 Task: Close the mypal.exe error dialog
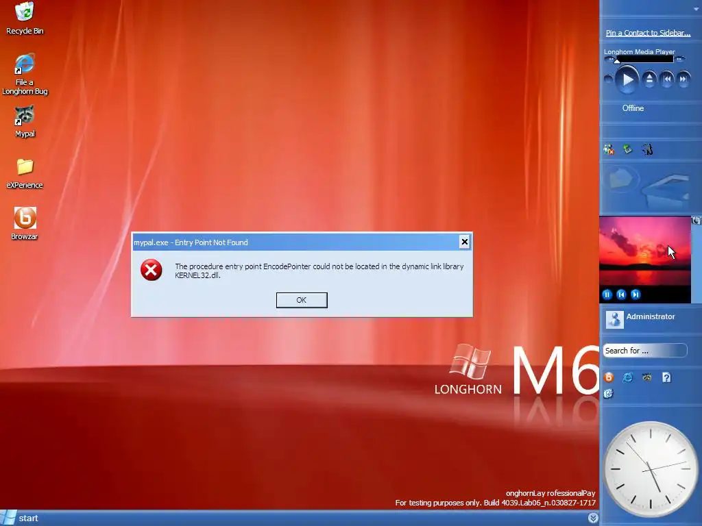click(x=464, y=242)
